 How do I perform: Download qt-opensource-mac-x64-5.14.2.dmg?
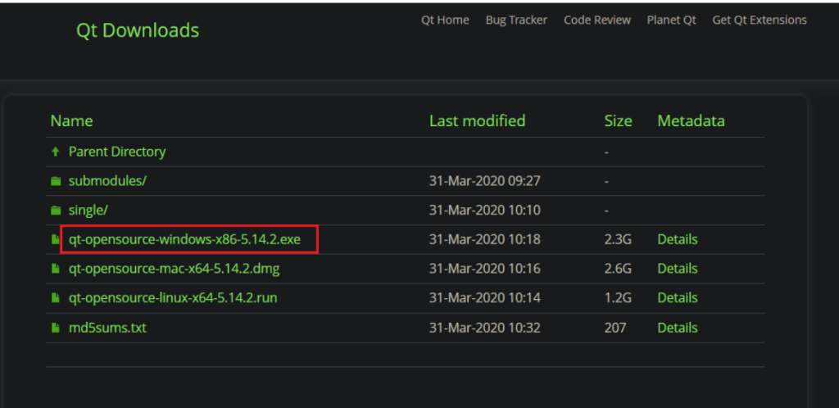coord(174,269)
